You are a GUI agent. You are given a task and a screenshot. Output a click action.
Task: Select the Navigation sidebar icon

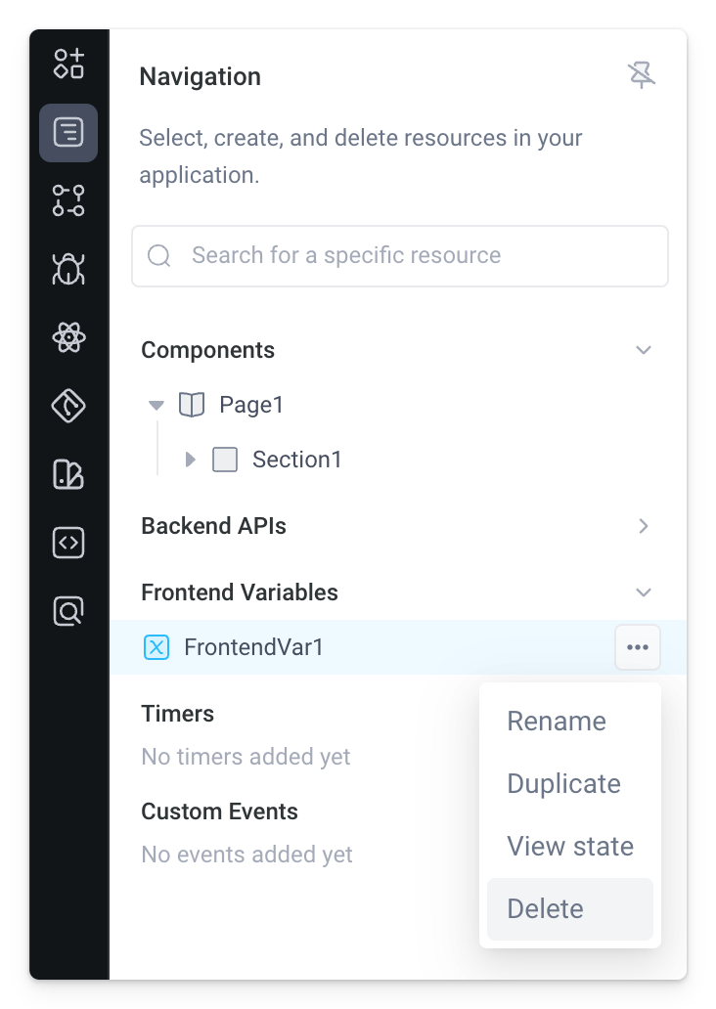coord(67,133)
